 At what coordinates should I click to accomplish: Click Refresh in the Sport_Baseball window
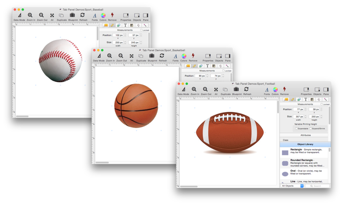(x=83, y=17)
